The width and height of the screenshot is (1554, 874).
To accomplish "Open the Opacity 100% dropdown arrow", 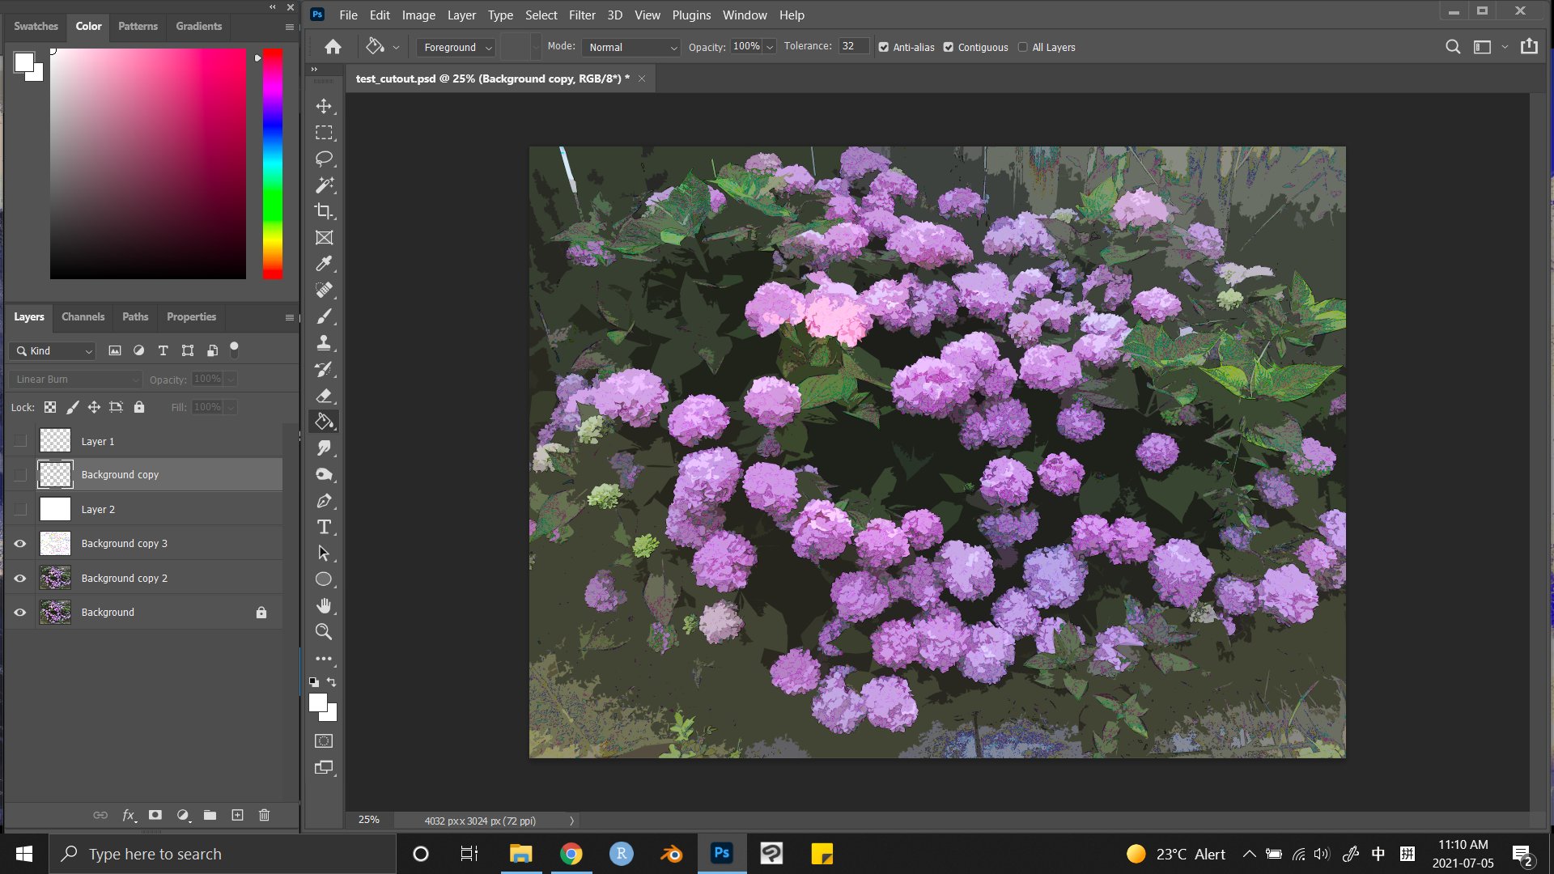I will 770,47.
